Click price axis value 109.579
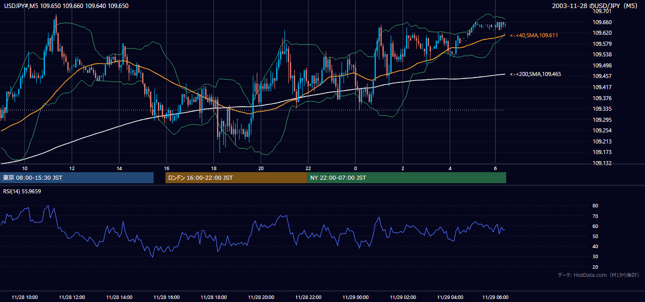The height and width of the screenshot is (302, 645). pyautogui.click(x=603, y=44)
